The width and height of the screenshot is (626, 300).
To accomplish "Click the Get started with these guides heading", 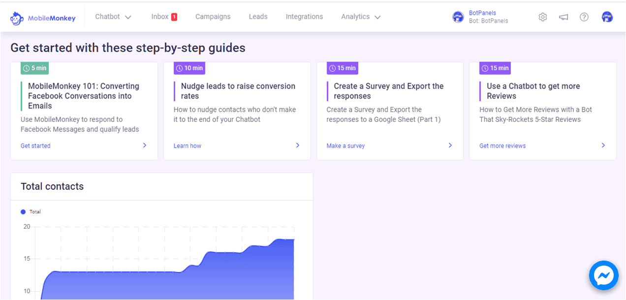I will pos(128,48).
